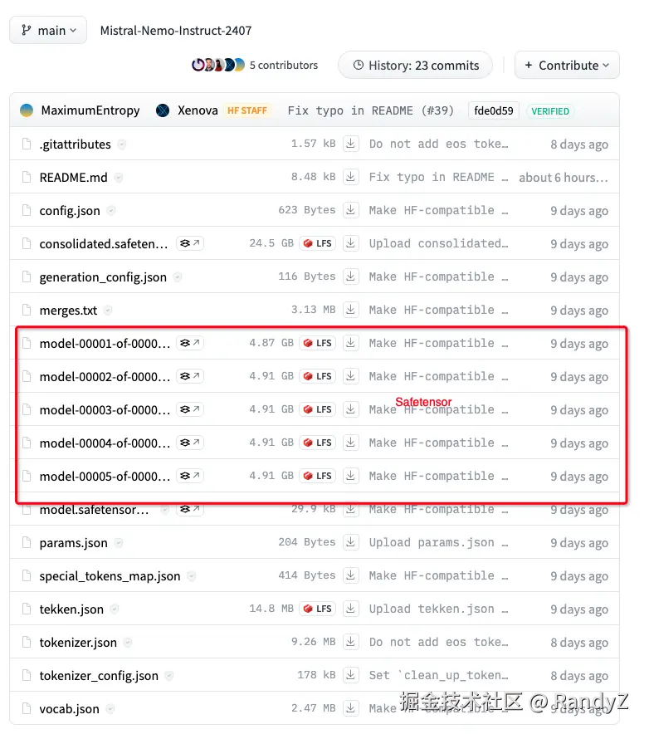The image size is (649, 734).
Task: Open the 'Upload tekken.json' commit message
Action: [438, 609]
